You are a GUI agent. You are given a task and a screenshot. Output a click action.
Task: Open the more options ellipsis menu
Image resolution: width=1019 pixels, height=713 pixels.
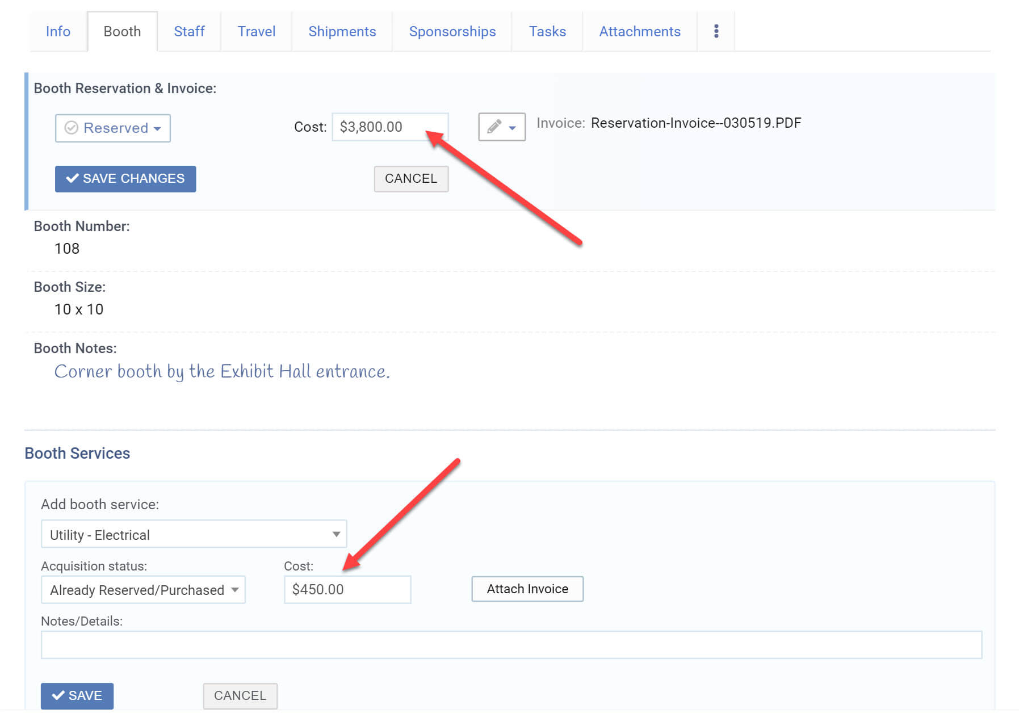click(716, 31)
